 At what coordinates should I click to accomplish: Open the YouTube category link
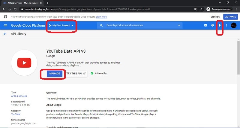point(16,114)
